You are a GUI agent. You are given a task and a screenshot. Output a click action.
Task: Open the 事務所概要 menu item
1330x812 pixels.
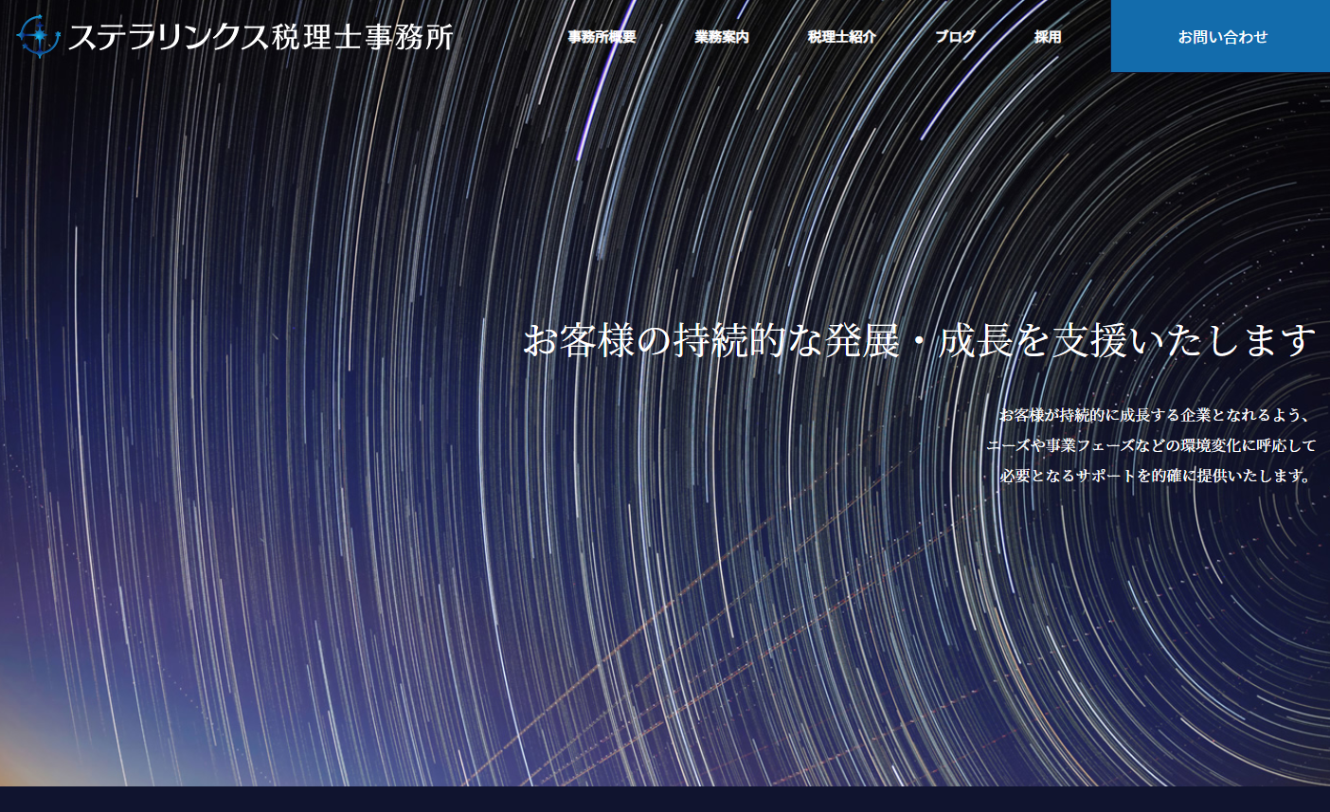pos(602,37)
